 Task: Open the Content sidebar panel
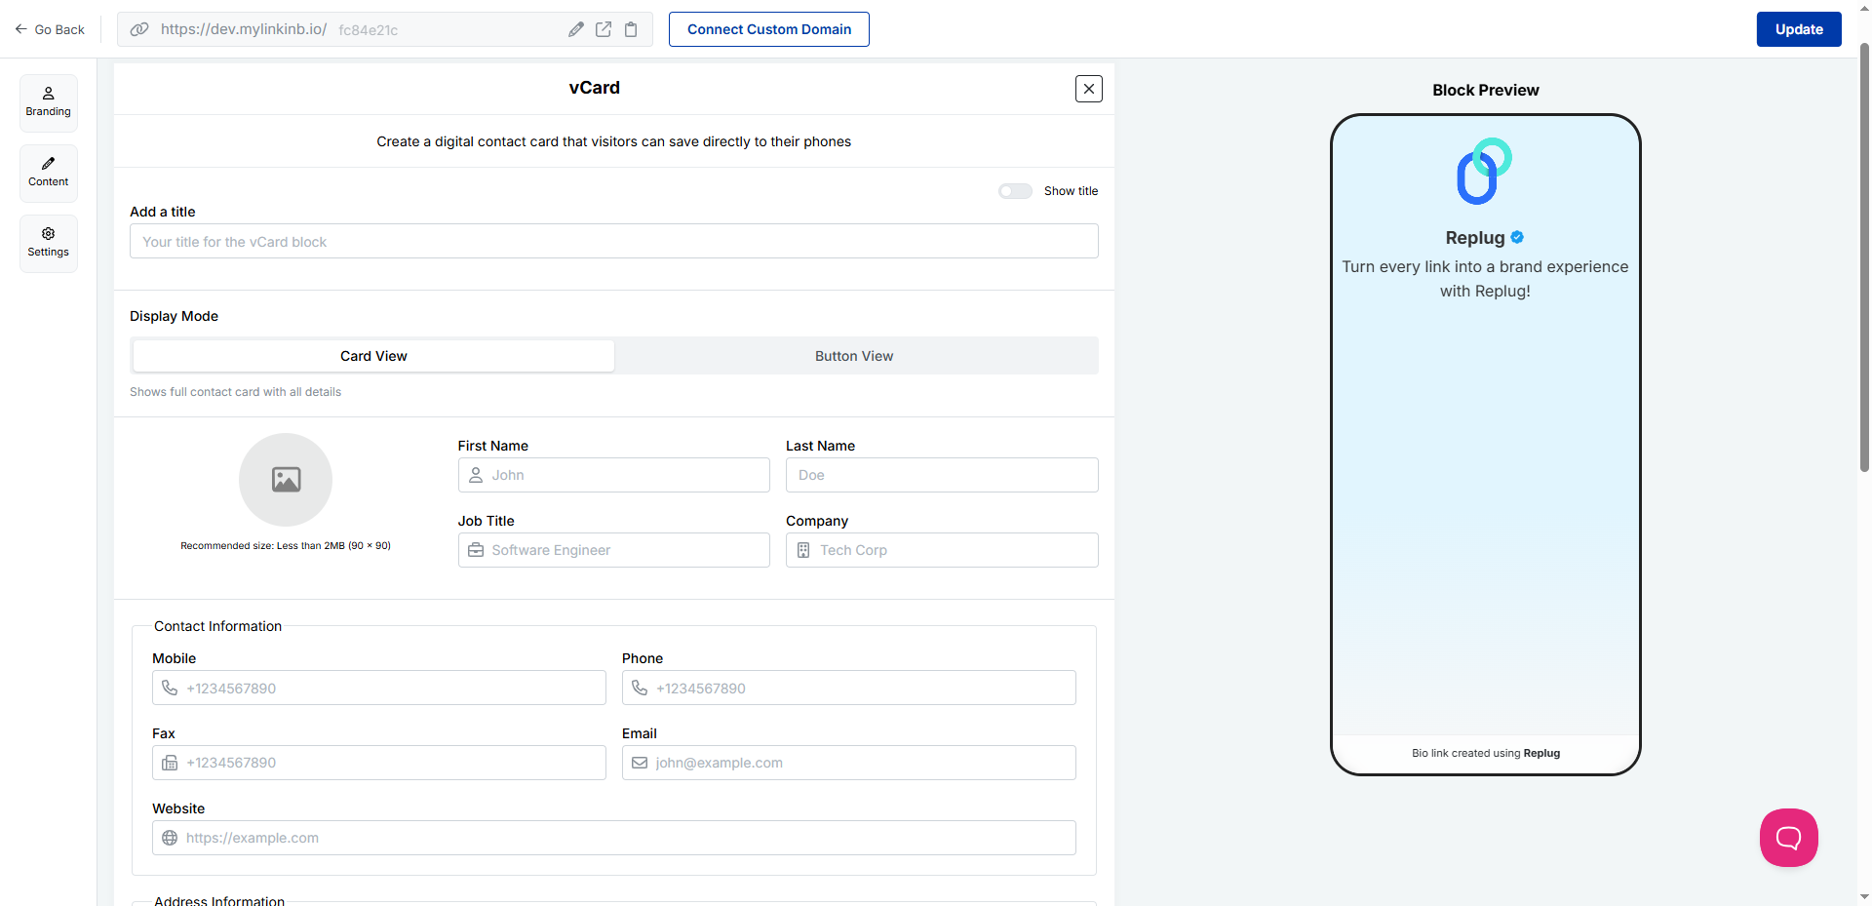click(49, 173)
